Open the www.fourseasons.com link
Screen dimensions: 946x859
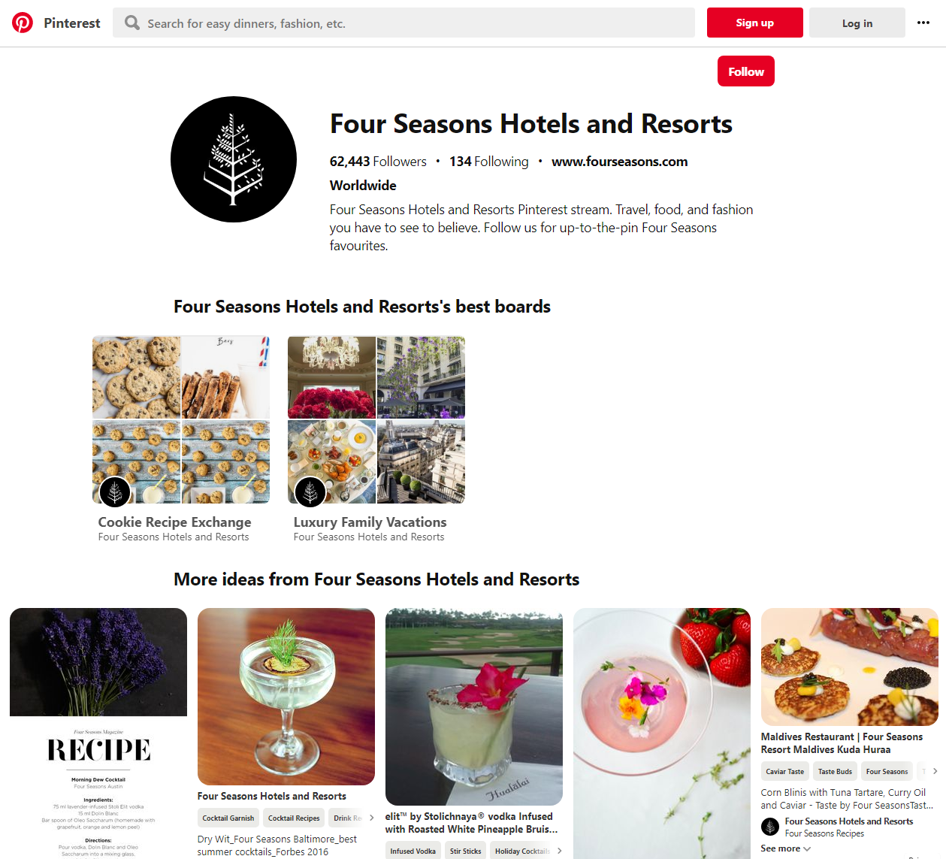click(x=620, y=162)
